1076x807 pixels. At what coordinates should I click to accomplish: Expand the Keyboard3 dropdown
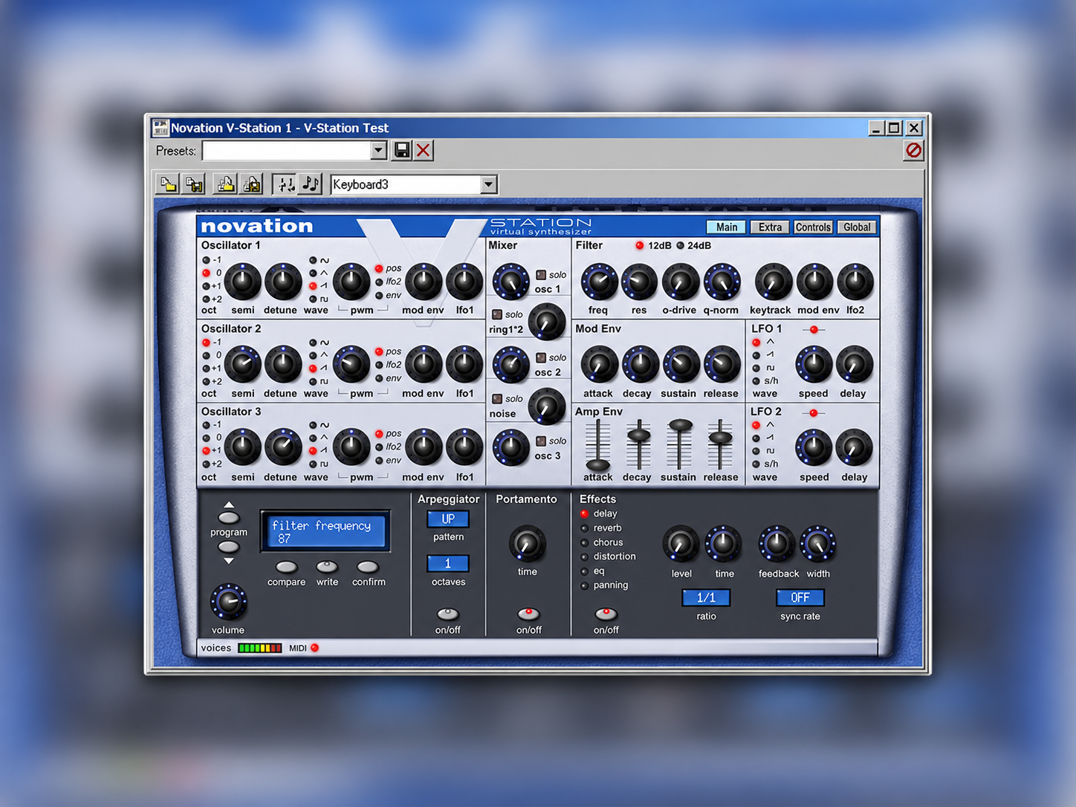(x=488, y=184)
